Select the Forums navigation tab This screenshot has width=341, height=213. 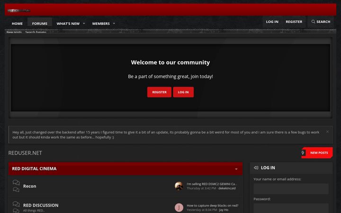[40, 24]
